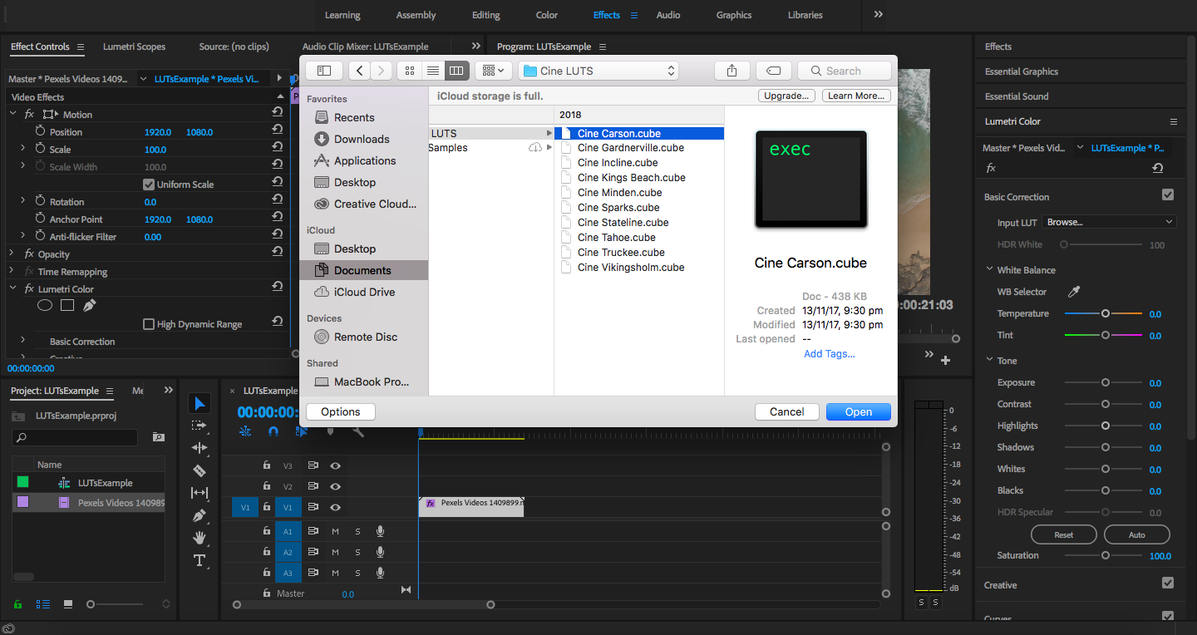
Task: Click the WB Selector eyedropper
Action: click(1074, 292)
